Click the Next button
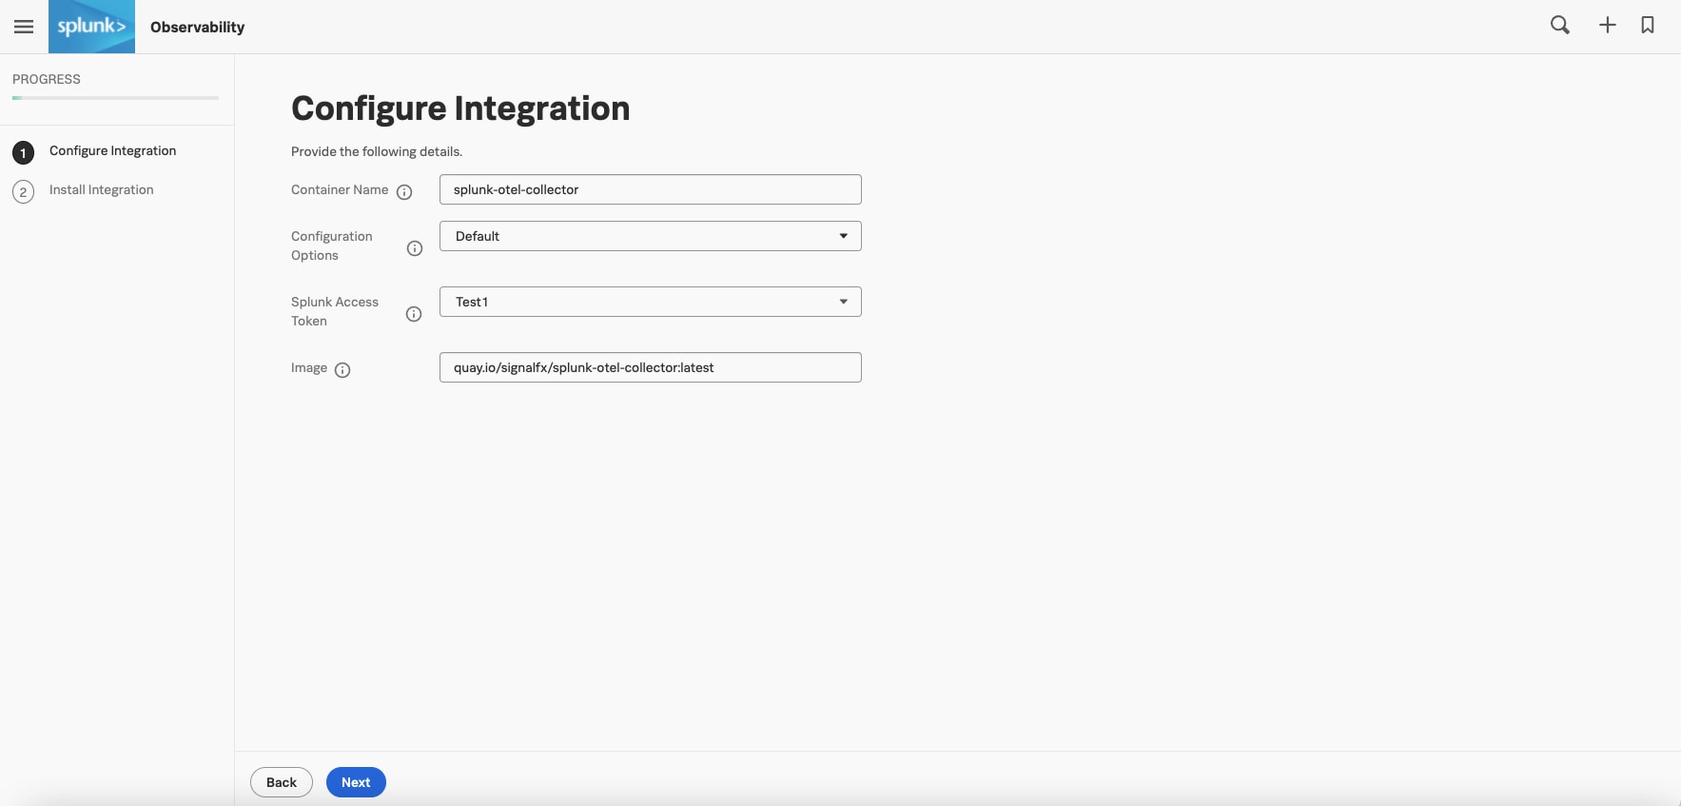The height and width of the screenshot is (806, 1681). [x=356, y=782]
